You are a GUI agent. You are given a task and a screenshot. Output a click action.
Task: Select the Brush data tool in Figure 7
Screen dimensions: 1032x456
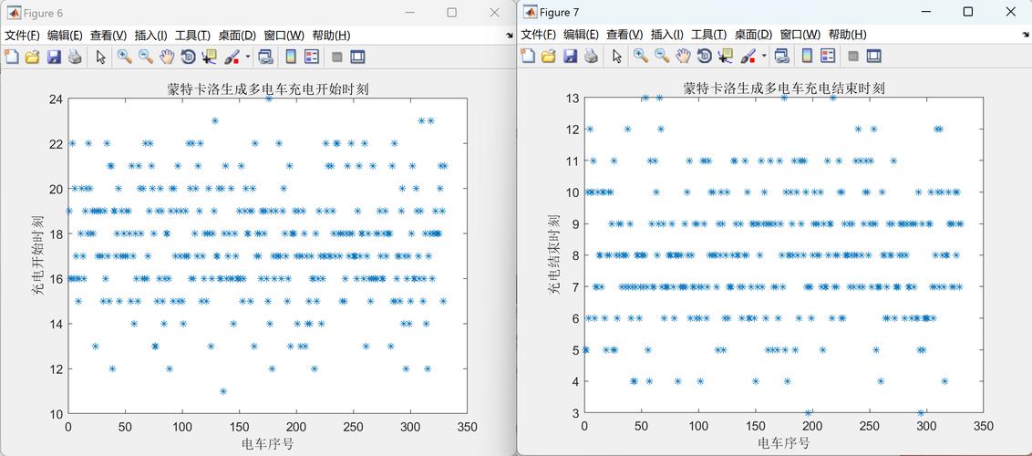[x=747, y=57]
